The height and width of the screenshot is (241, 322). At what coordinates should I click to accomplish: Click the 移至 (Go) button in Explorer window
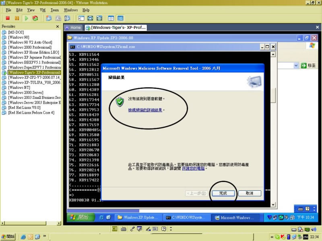click(x=308, y=65)
